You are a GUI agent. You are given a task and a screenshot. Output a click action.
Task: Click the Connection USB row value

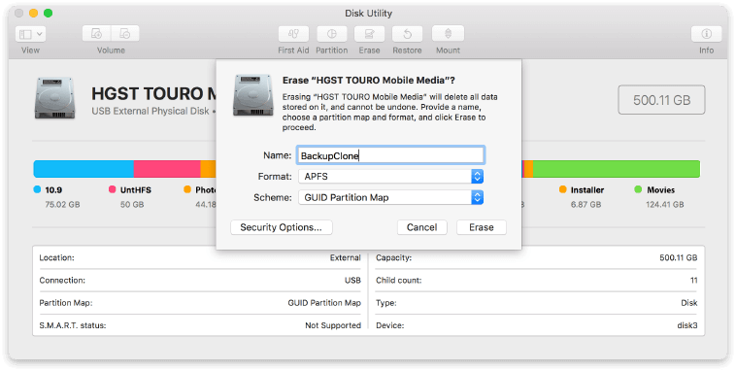point(352,281)
